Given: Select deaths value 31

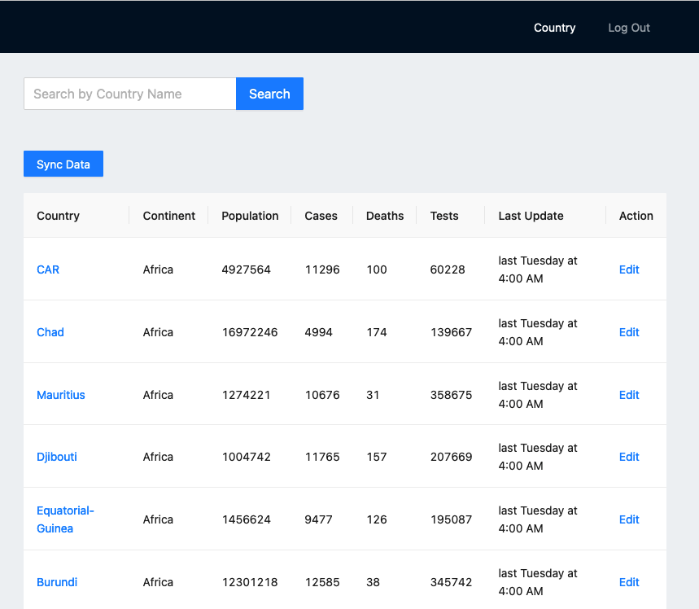Looking at the screenshot, I should (373, 395).
